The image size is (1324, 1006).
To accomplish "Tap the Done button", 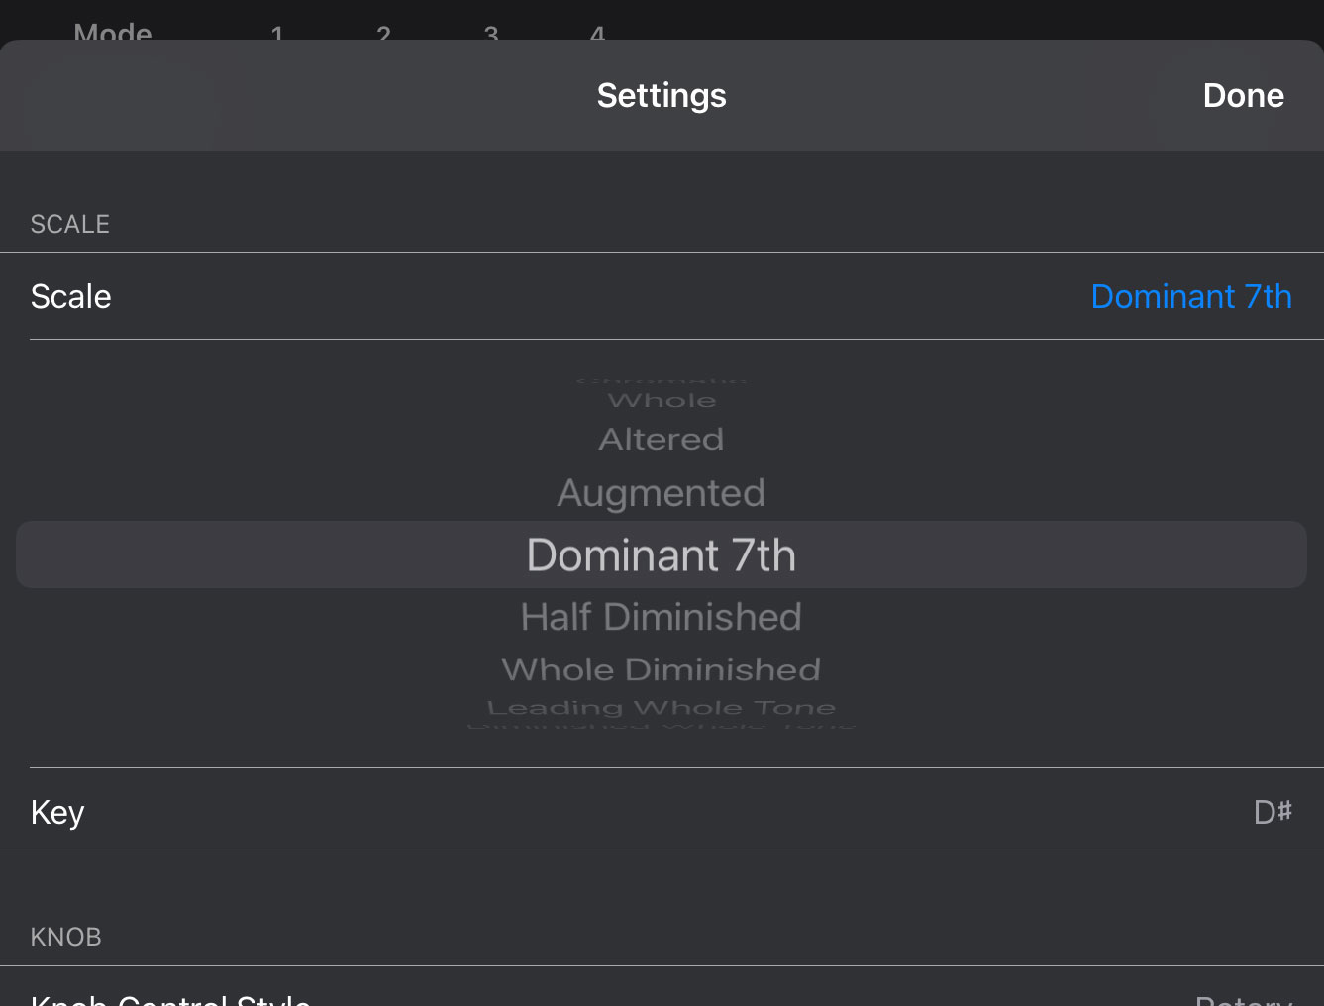I will click(1243, 95).
